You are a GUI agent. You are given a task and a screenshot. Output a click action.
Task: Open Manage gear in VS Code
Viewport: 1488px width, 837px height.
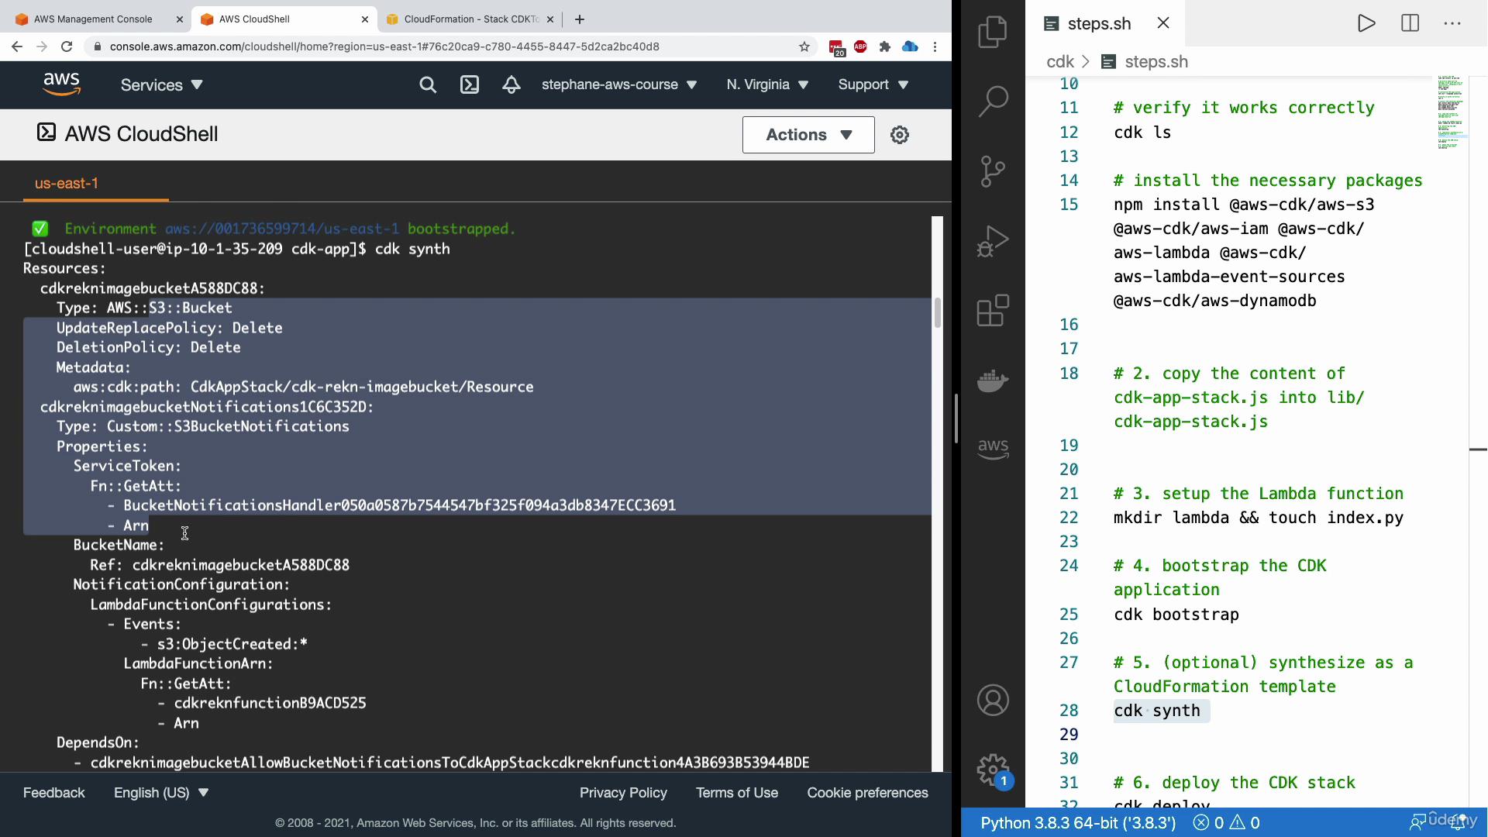tap(993, 770)
